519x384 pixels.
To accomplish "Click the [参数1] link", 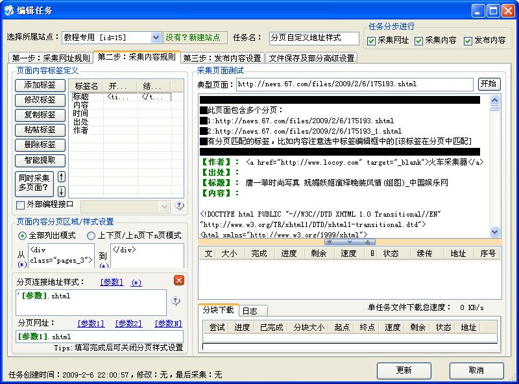I will 91,324.
